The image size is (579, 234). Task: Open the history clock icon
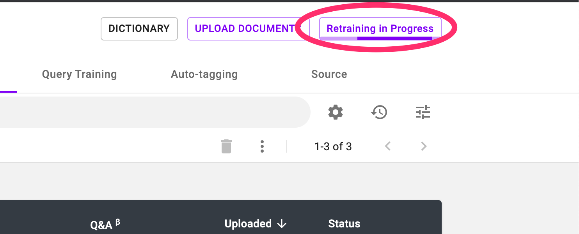click(379, 113)
